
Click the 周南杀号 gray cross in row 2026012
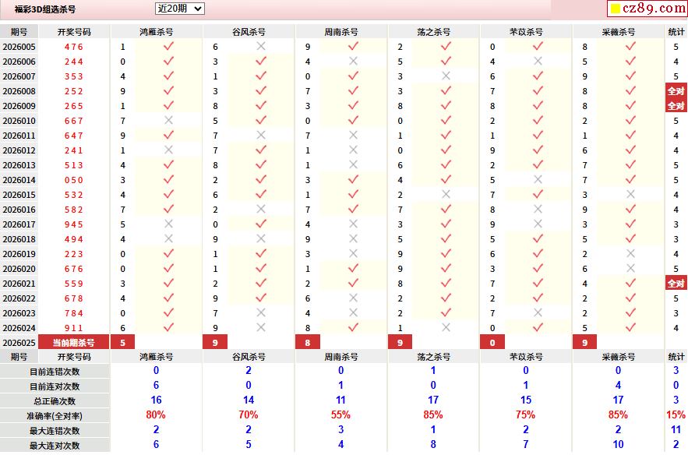pos(353,150)
